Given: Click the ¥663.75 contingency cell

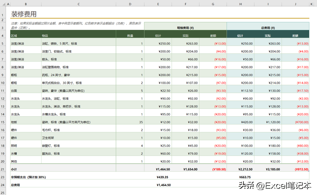Looking at the screenshot, I should (245, 177).
